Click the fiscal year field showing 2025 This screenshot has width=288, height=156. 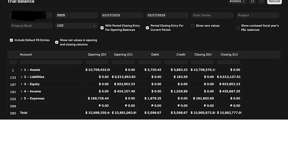click(x=76, y=15)
